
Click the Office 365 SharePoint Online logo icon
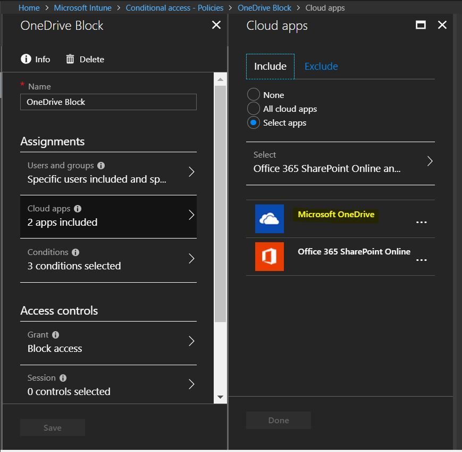click(x=270, y=257)
